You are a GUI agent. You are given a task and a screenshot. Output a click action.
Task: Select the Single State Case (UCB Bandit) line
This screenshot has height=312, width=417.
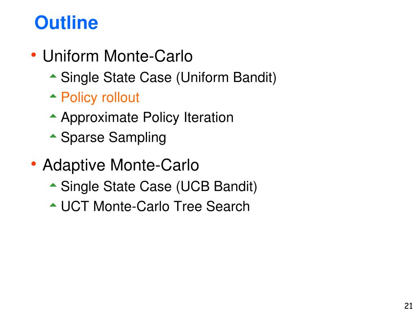tap(159, 186)
